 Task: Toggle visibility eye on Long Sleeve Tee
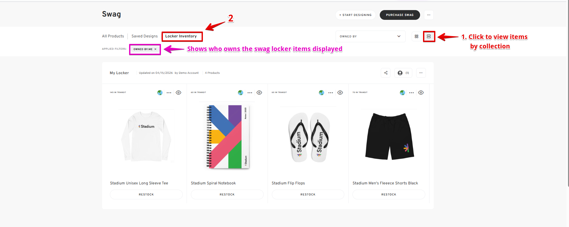click(x=179, y=93)
